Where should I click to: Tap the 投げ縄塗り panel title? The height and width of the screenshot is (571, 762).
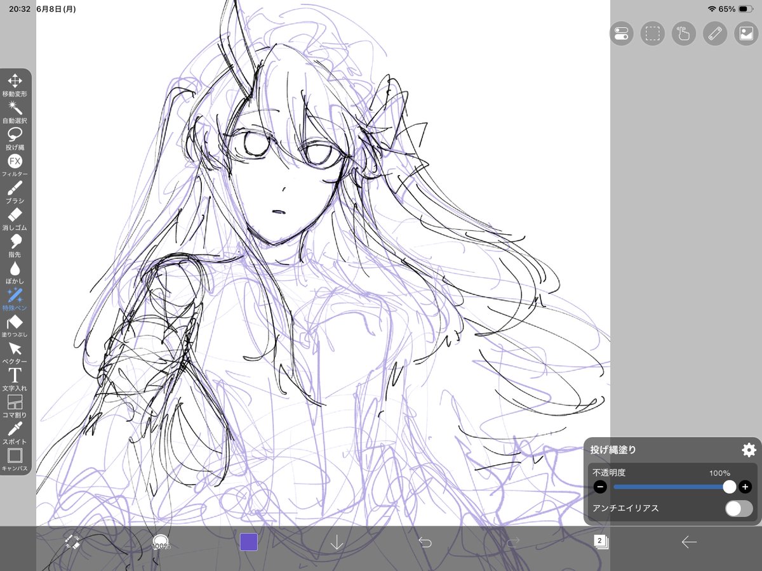pos(613,450)
